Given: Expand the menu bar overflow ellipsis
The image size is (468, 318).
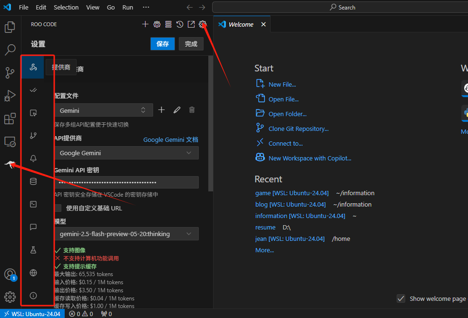Looking at the screenshot, I should click(x=146, y=8).
